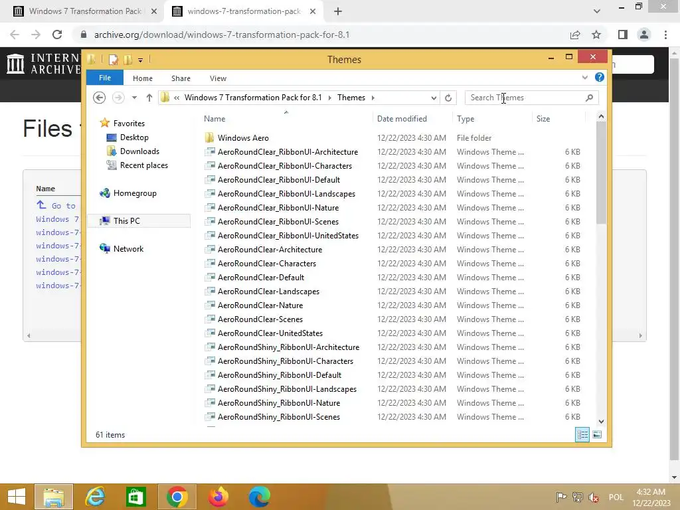Open the Share ribbon tab
This screenshot has width=680, height=510.
[181, 78]
